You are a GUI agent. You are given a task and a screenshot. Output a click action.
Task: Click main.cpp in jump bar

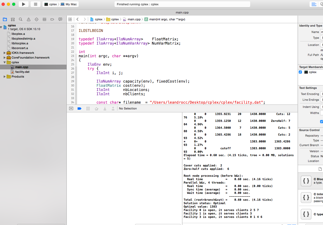pos(132,19)
